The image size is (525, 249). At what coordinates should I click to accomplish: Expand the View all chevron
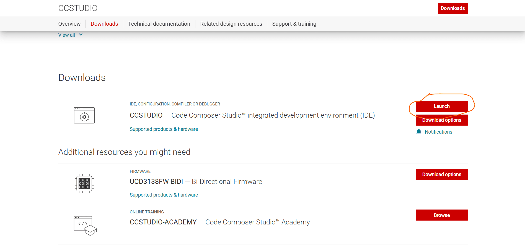click(81, 35)
